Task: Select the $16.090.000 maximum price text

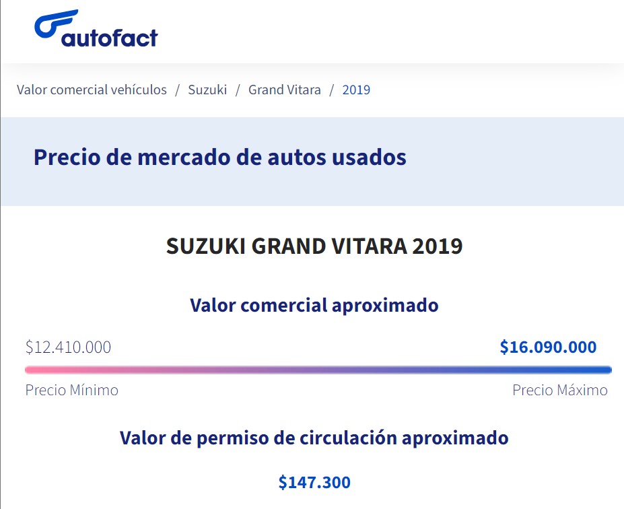Action: click(x=547, y=347)
